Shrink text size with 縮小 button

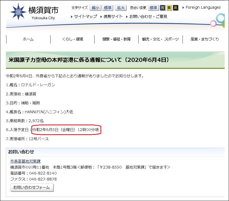95,8
